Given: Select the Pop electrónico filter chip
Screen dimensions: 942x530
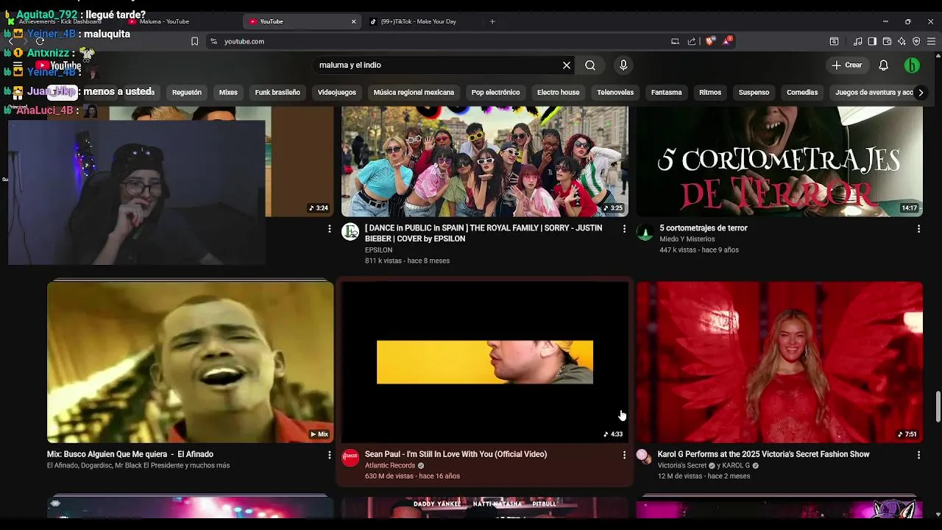Looking at the screenshot, I should 496,93.
